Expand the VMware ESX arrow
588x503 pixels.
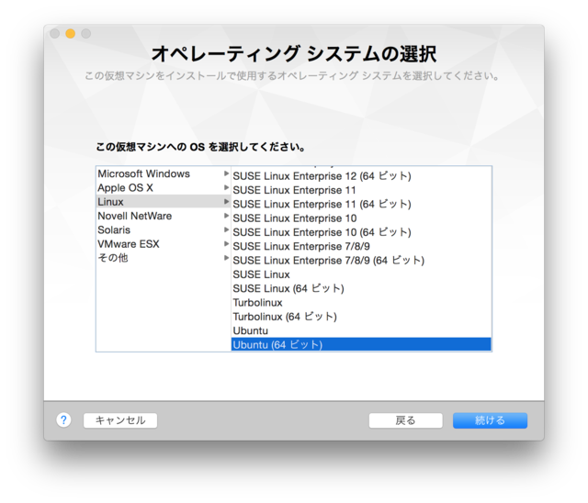226,244
